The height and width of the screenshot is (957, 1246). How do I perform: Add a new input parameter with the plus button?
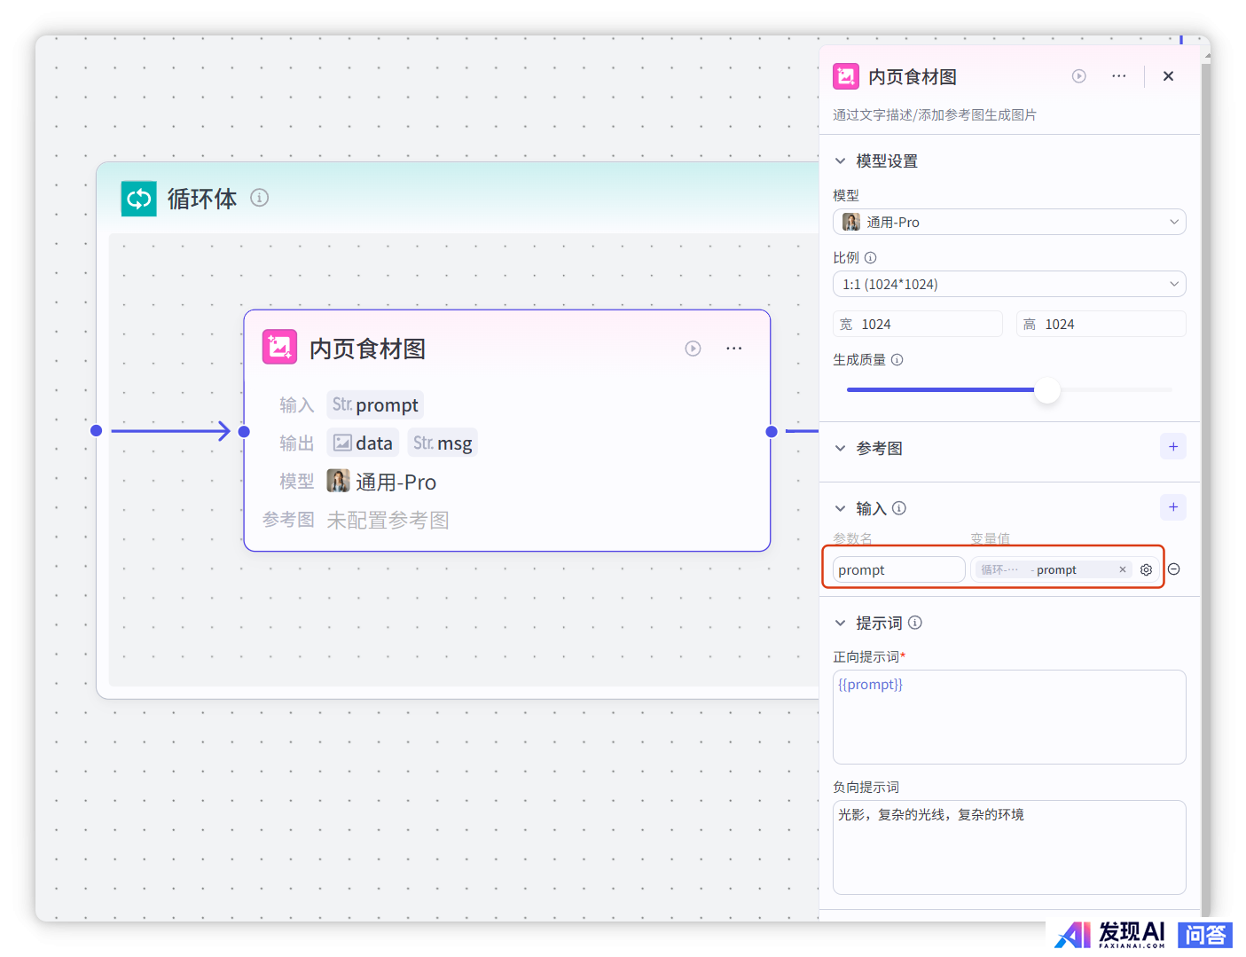click(x=1172, y=507)
